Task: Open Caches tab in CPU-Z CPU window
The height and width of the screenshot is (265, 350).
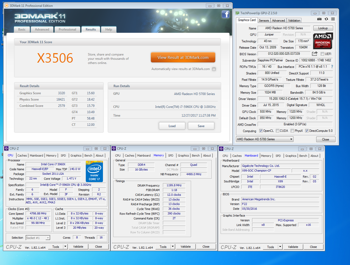Action: pos(22,156)
